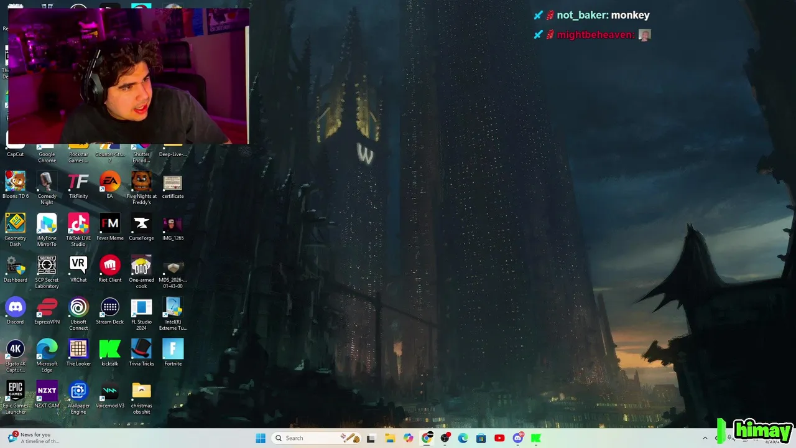Open Fever Meme desktop icon
This screenshot has width=796, height=448.
pos(110,227)
